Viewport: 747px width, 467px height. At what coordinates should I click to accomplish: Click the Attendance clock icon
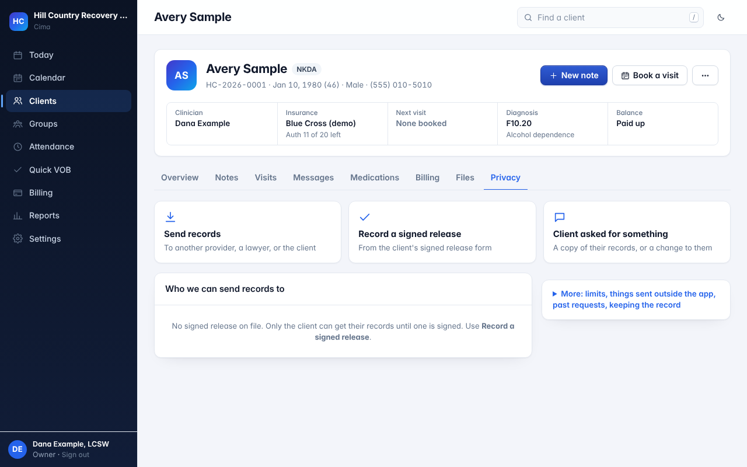18,147
